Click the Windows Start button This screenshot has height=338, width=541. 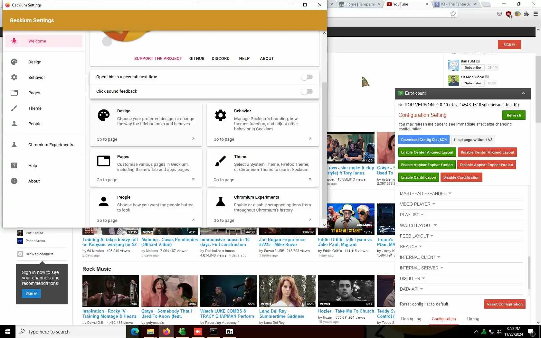point(8,332)
